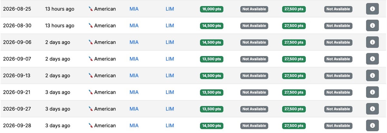The image size is (387, 133).
Task: Open LIM link in the 2026-08-30 row
Action: [x=170, y=26]
